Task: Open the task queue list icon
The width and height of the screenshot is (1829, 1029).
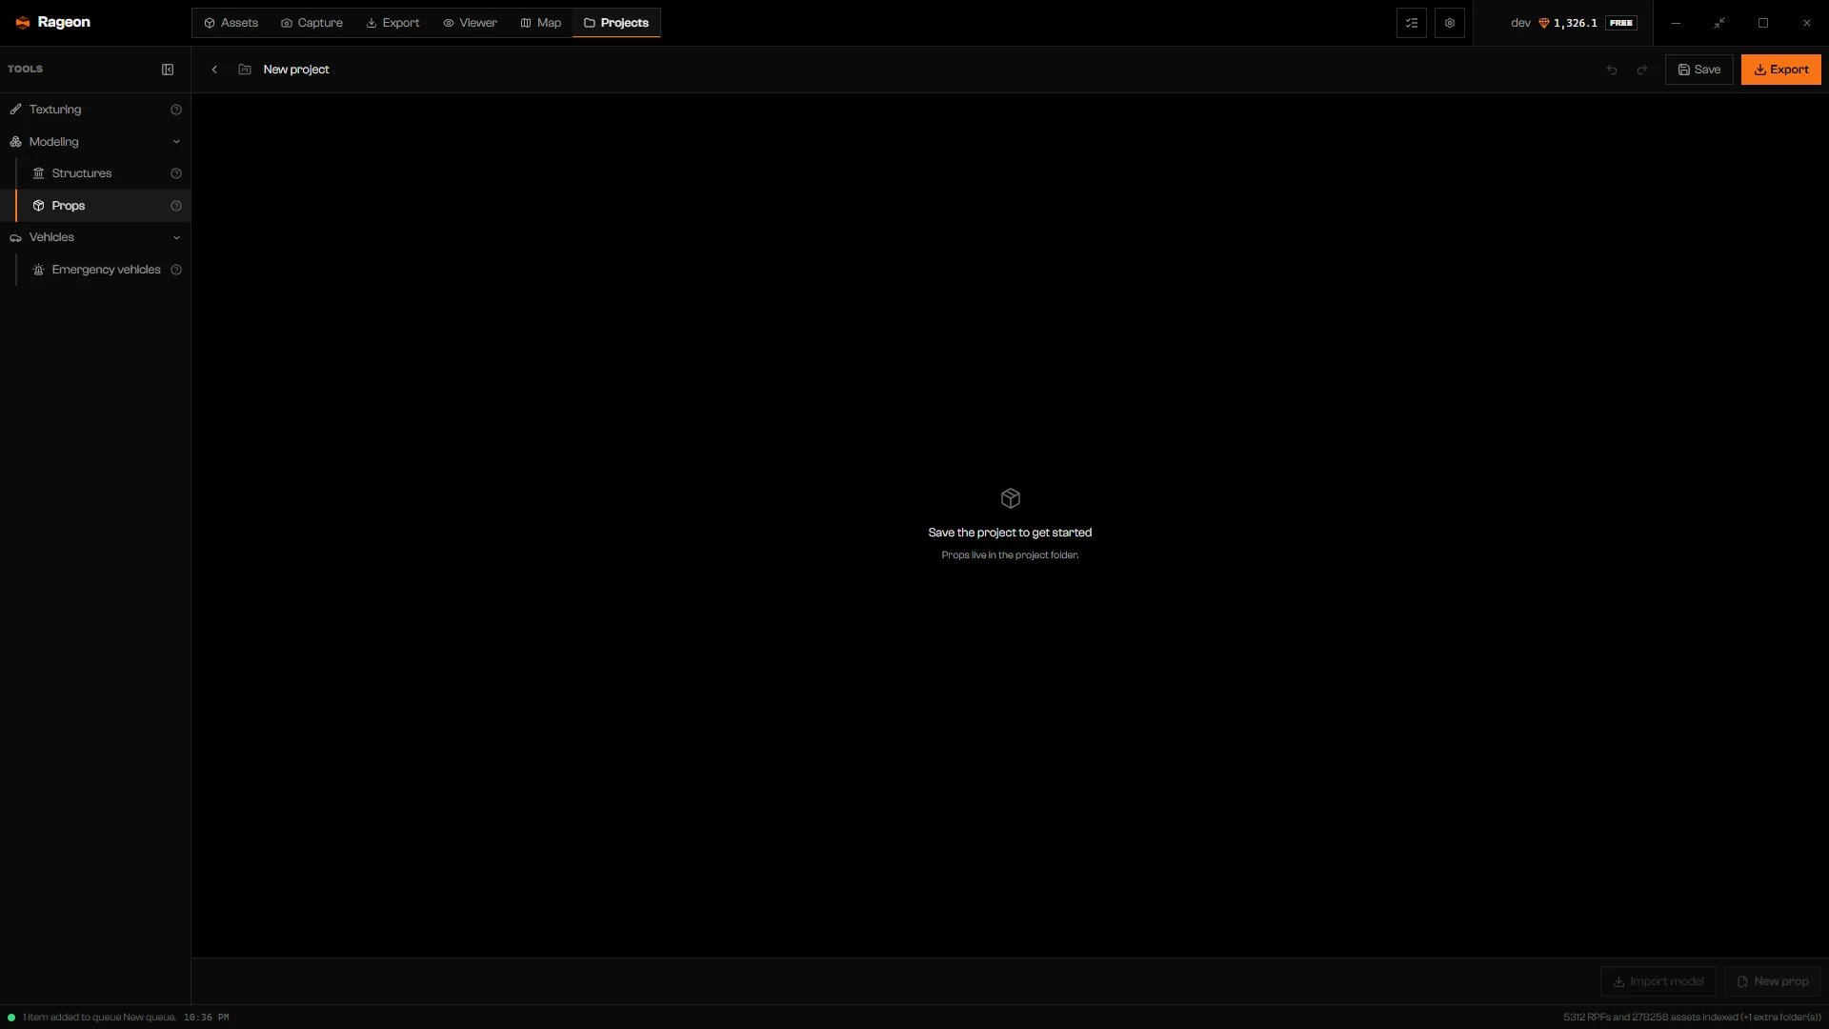Action: click(1412, 23)
